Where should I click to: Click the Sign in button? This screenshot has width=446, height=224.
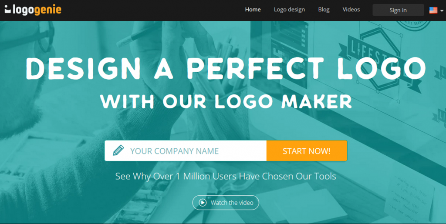coord(398,10)
